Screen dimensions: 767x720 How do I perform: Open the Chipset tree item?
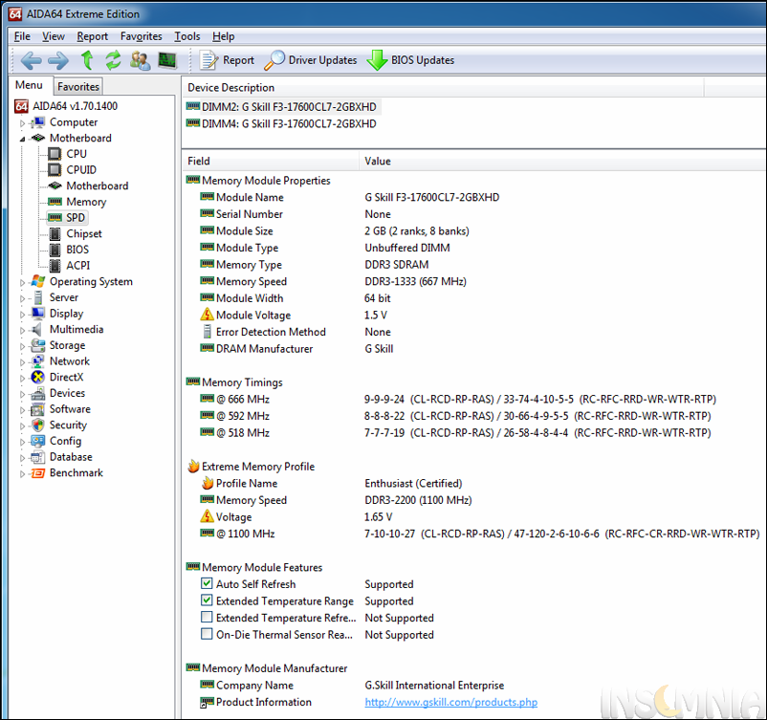[x=83, y=234]
